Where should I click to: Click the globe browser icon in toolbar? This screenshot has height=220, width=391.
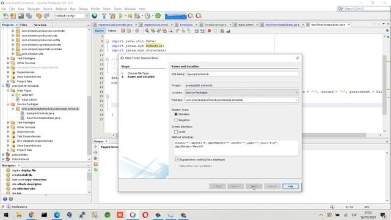[x=95, y=16]
